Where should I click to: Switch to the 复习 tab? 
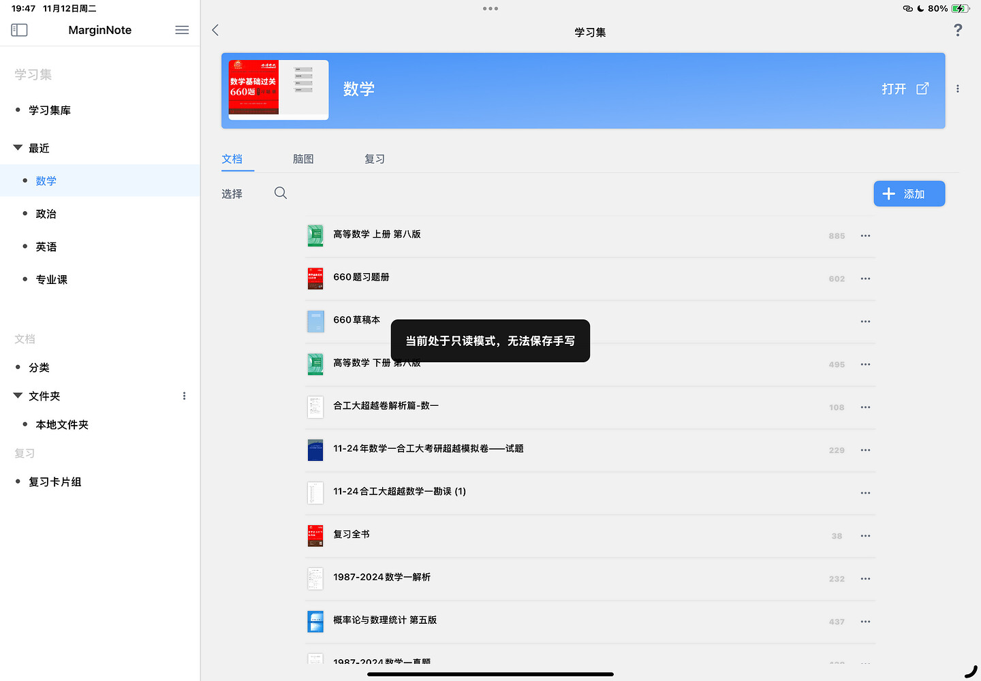click(375, 159)
